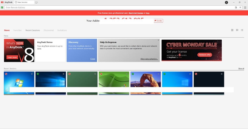This screenshot has width=248, height=129.
Task: Click online status dot on desert arch session
Action: 133,74
